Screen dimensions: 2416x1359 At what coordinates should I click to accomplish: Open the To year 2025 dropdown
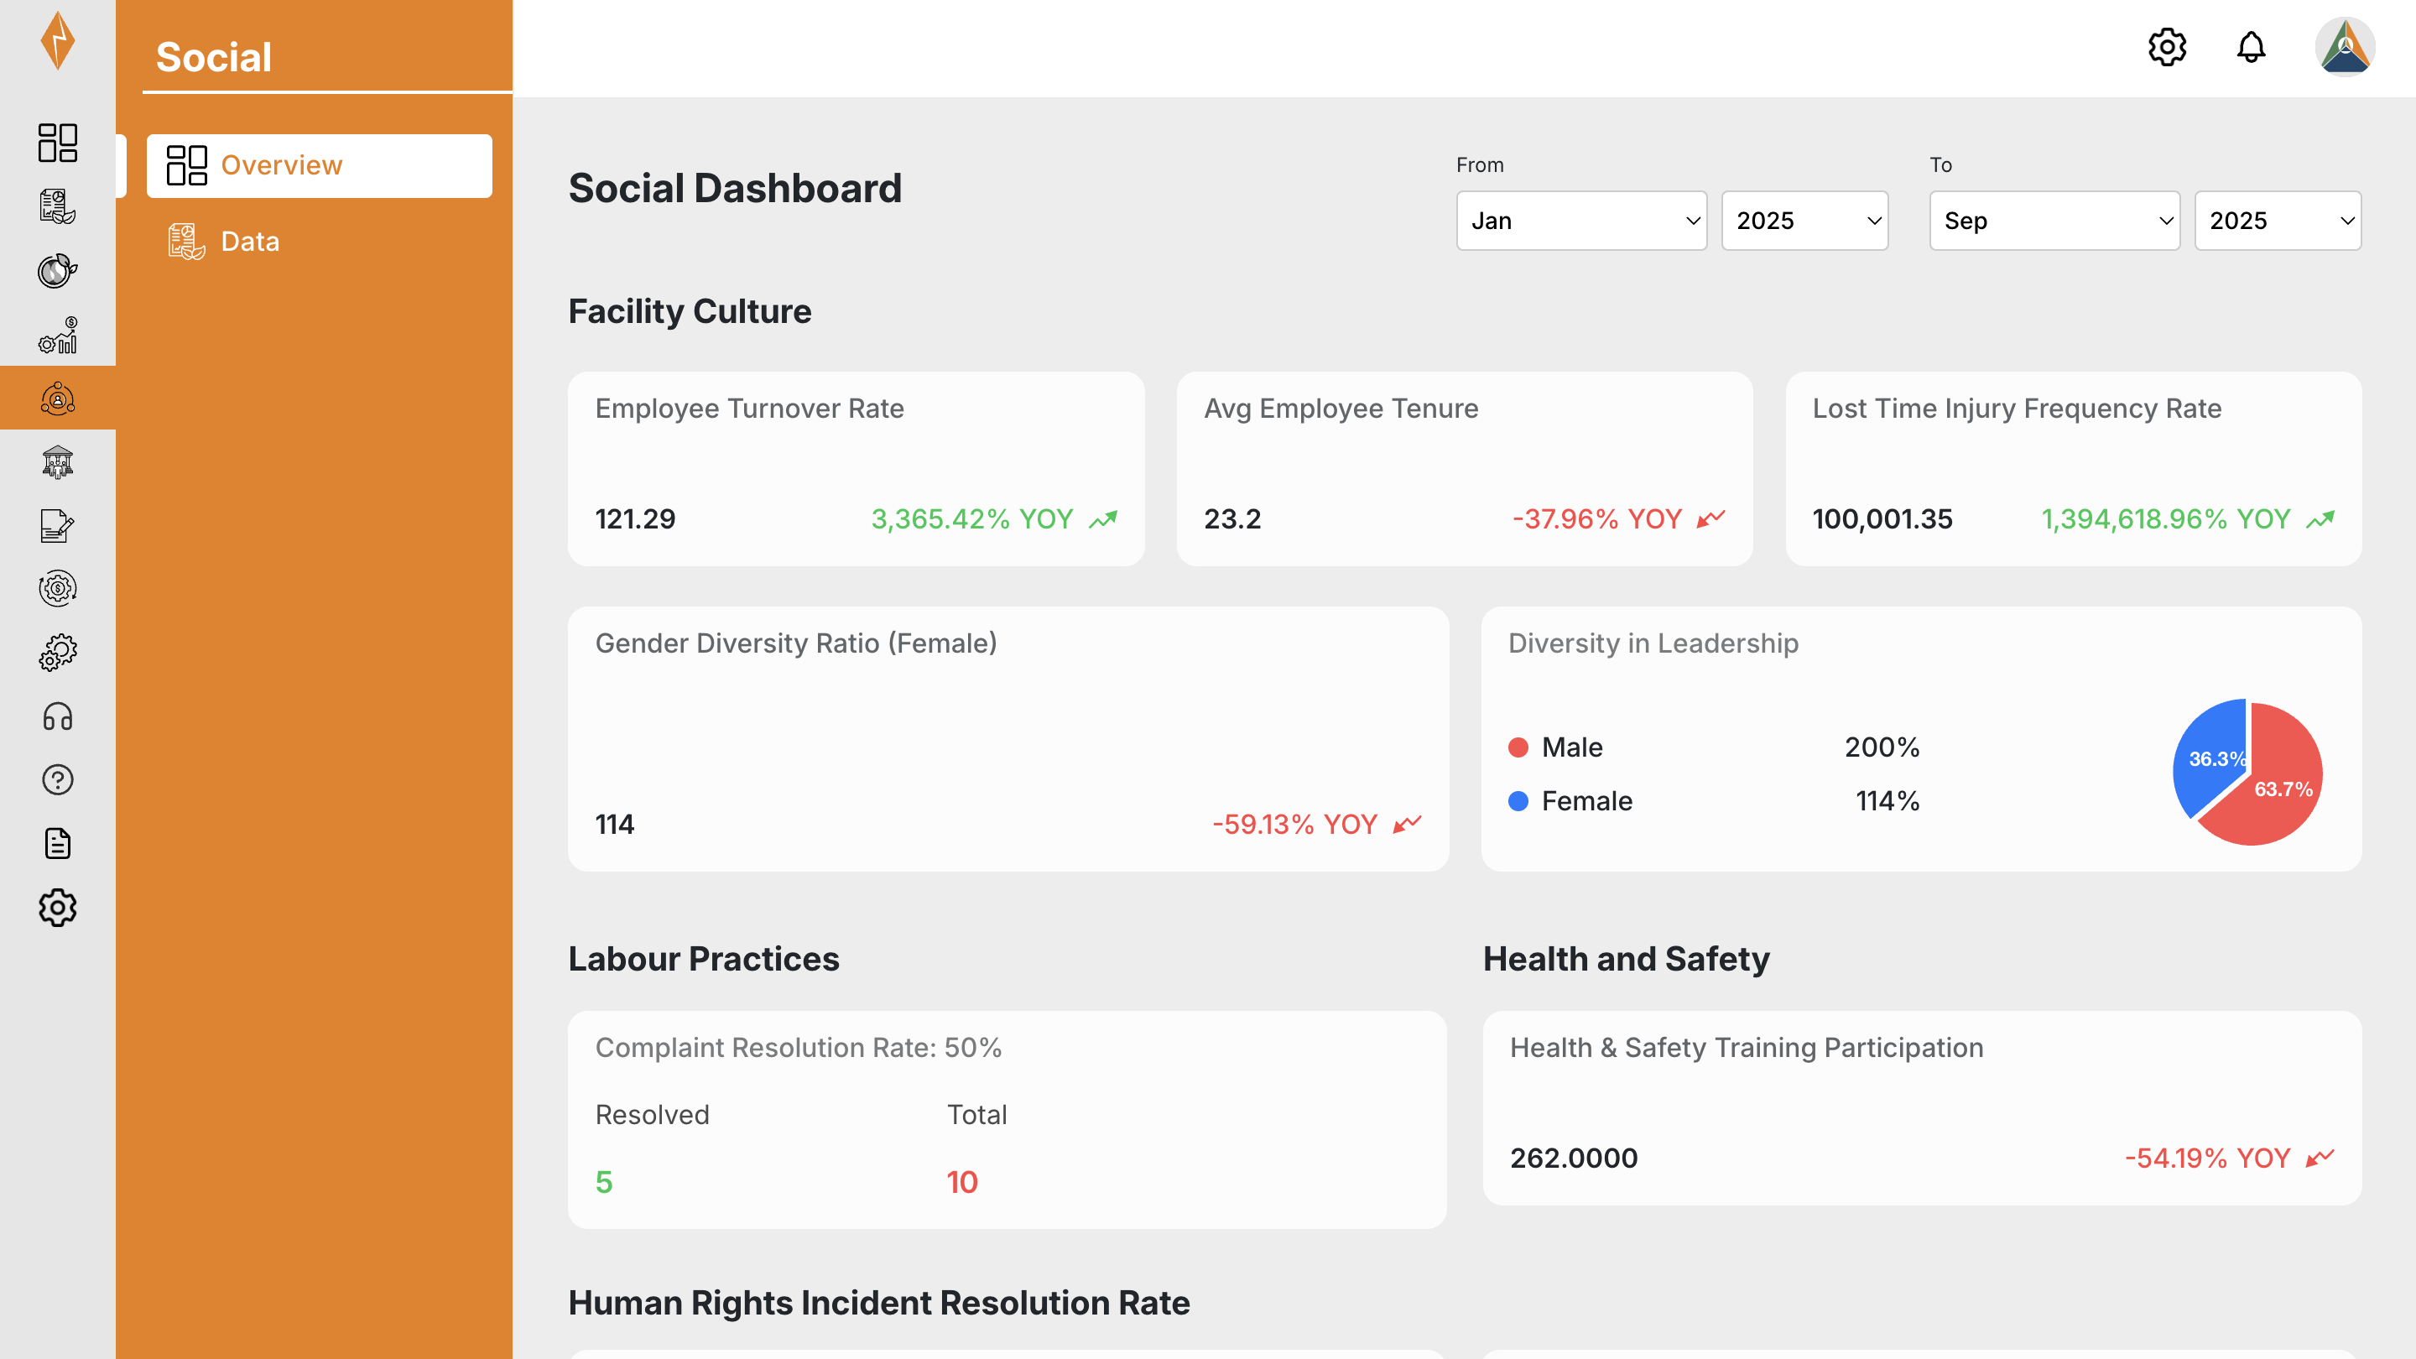click(2278, 221)
